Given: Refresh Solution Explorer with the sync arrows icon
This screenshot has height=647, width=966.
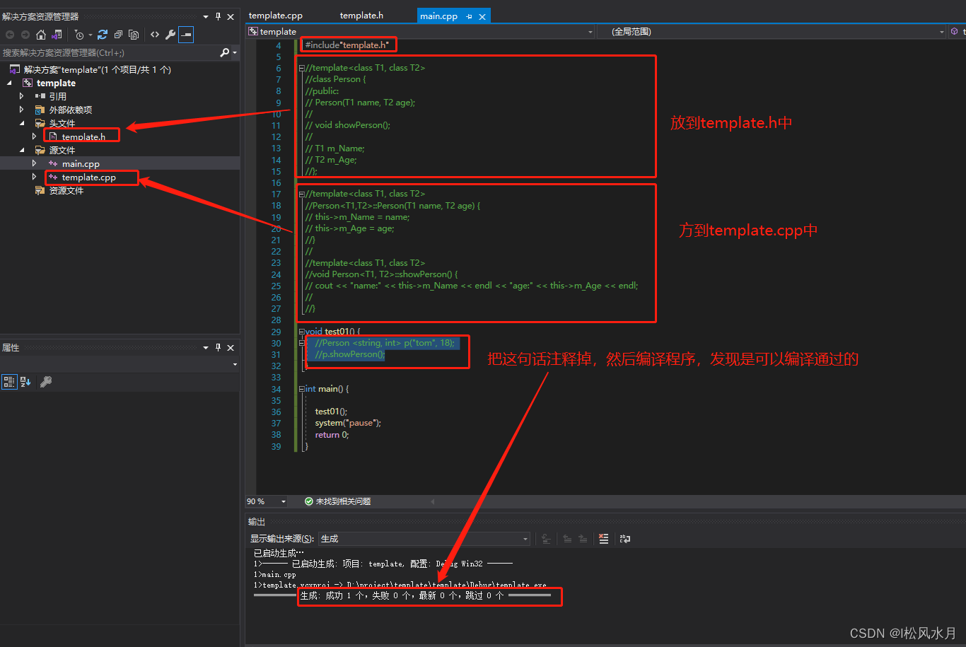Looking at the screenshot, I should click(103, 35).
